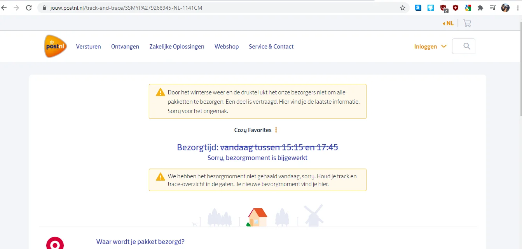Open the Zakelijke Oplossingen menu item

point(177,46)
